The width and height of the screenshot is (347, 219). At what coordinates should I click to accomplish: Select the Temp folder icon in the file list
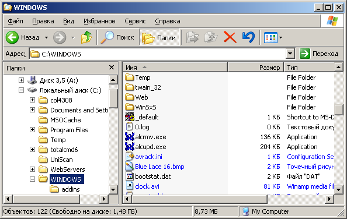click(130, 77)
